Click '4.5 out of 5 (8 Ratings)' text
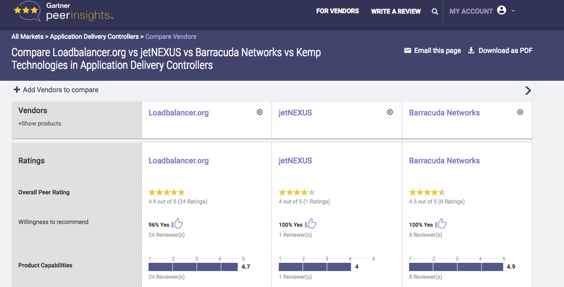 click(x=437, y=202)
